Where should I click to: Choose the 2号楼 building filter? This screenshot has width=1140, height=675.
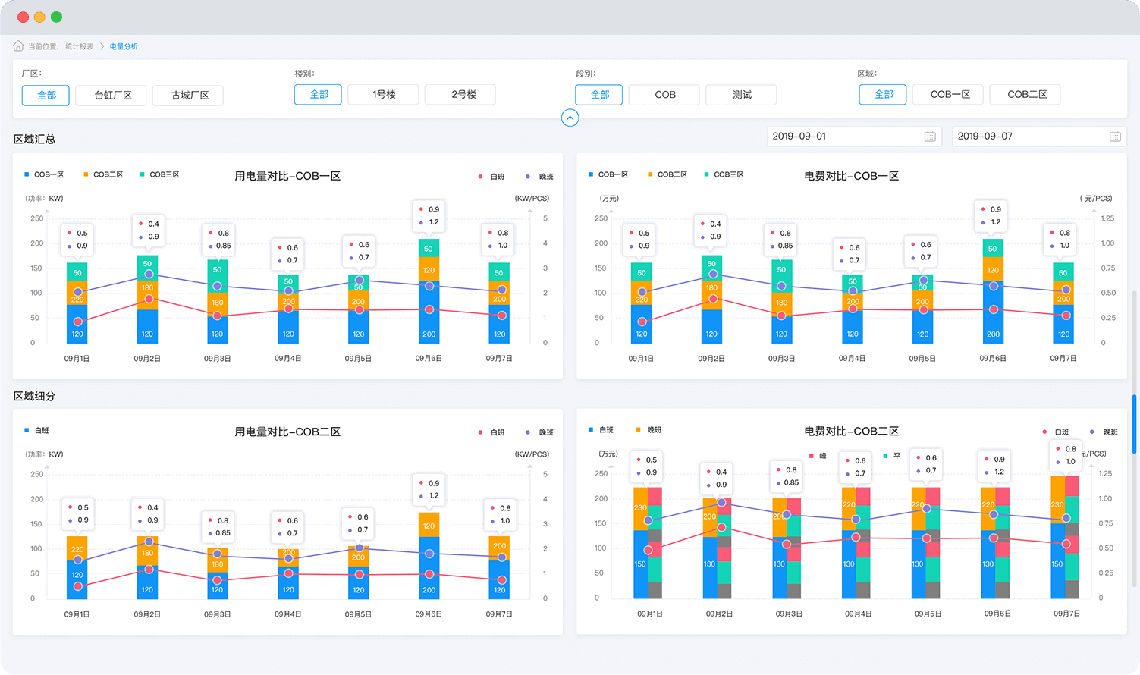pos(461,95)
